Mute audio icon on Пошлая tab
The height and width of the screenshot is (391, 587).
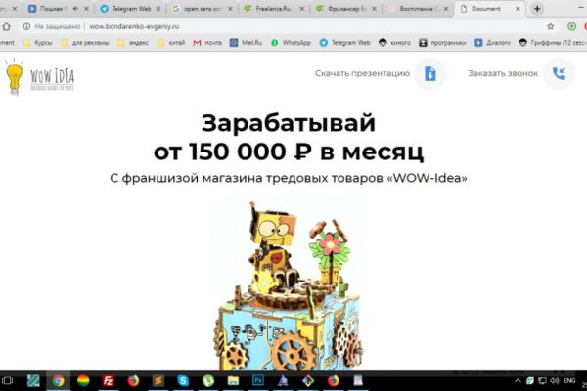75,9
